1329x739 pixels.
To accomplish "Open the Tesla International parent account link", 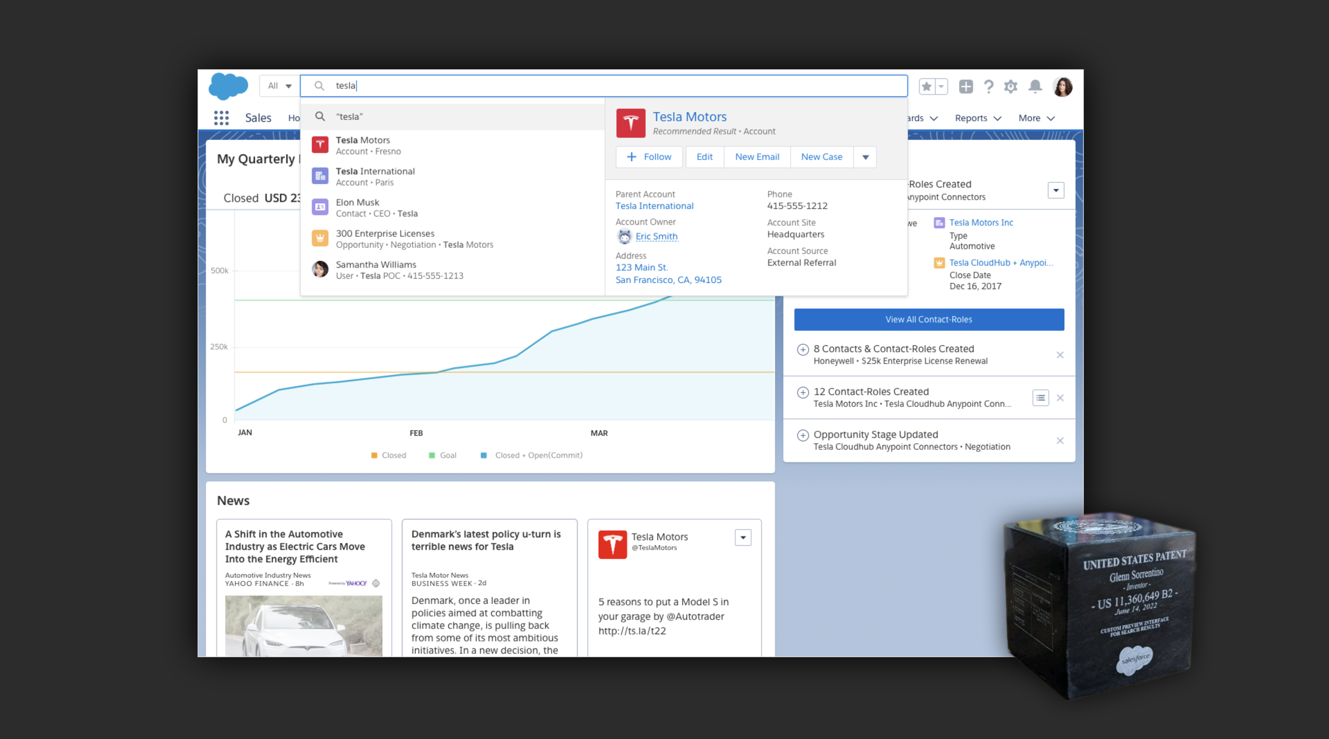I will [x=654, y=206].
